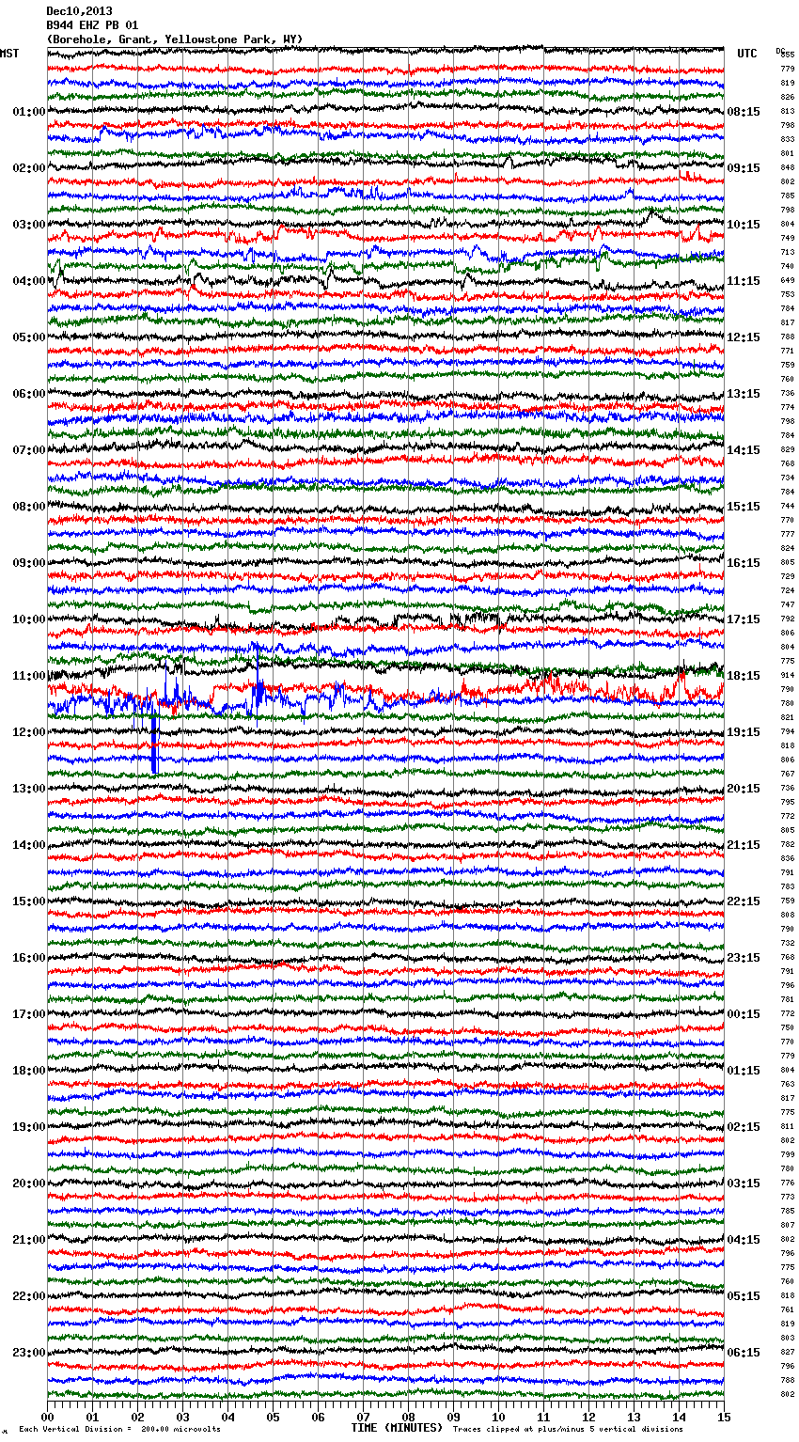Click the UTC time label "21:15"
Image resolution: width=799 pixels, height=1442 pixels.
744,845
